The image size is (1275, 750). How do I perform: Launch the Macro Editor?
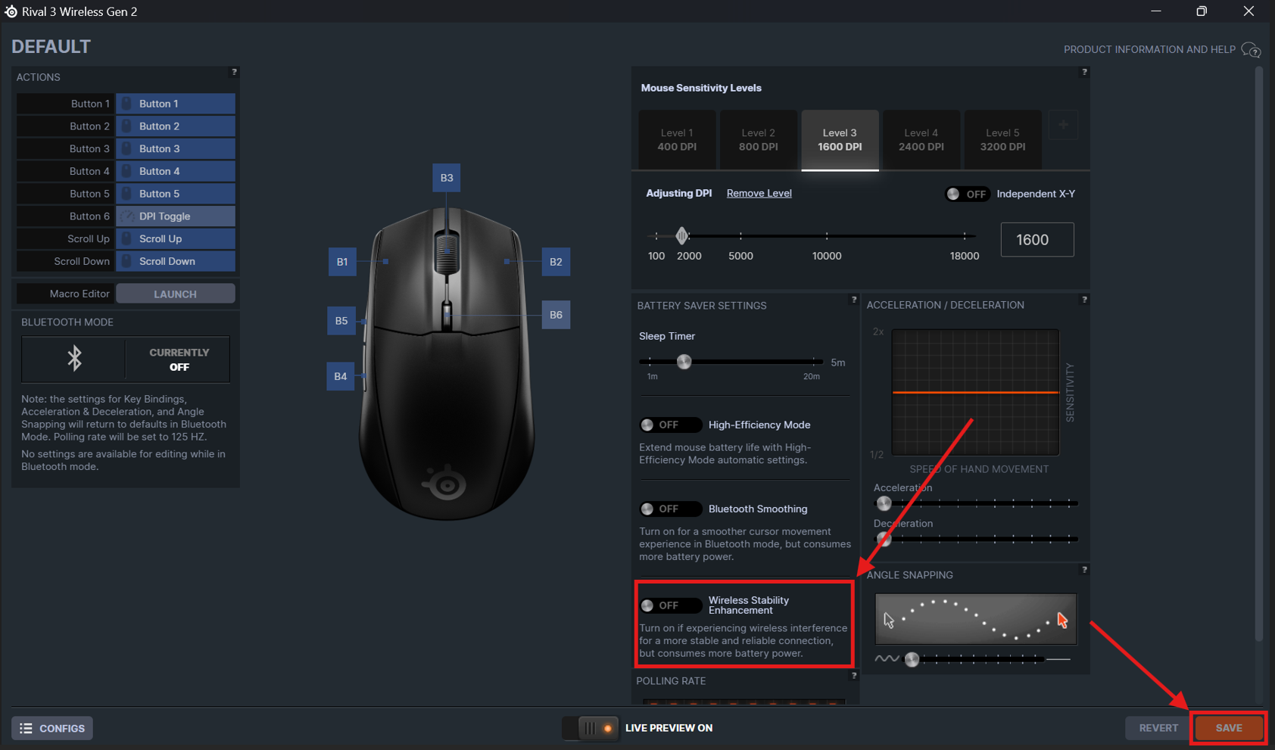(176, 294)
